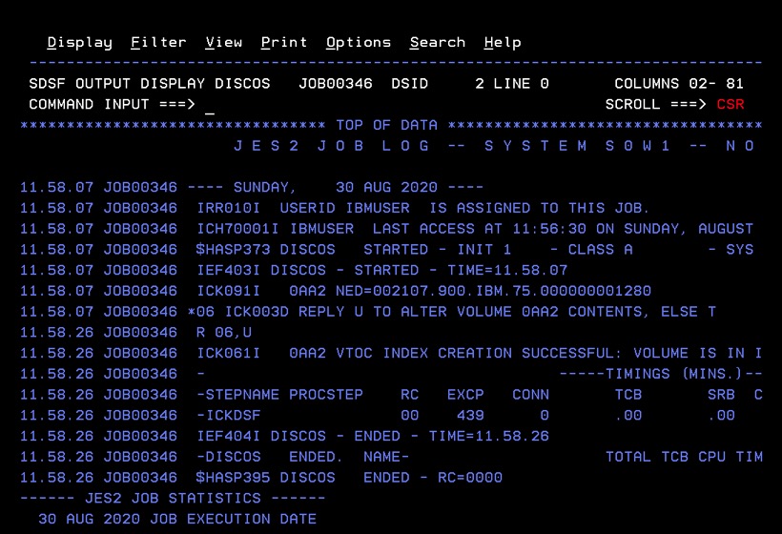
Task: Click the SCROLL field value CSR
Action: pyautogui.click(x=731, y=104)
